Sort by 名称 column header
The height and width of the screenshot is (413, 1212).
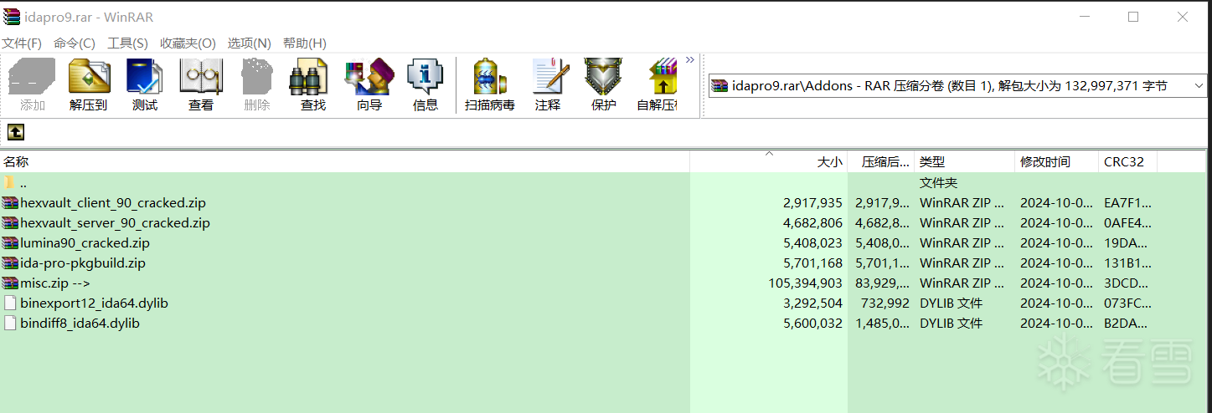click(345, 161)
